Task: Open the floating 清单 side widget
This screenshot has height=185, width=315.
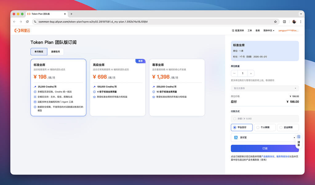Action: click(298, 141)
